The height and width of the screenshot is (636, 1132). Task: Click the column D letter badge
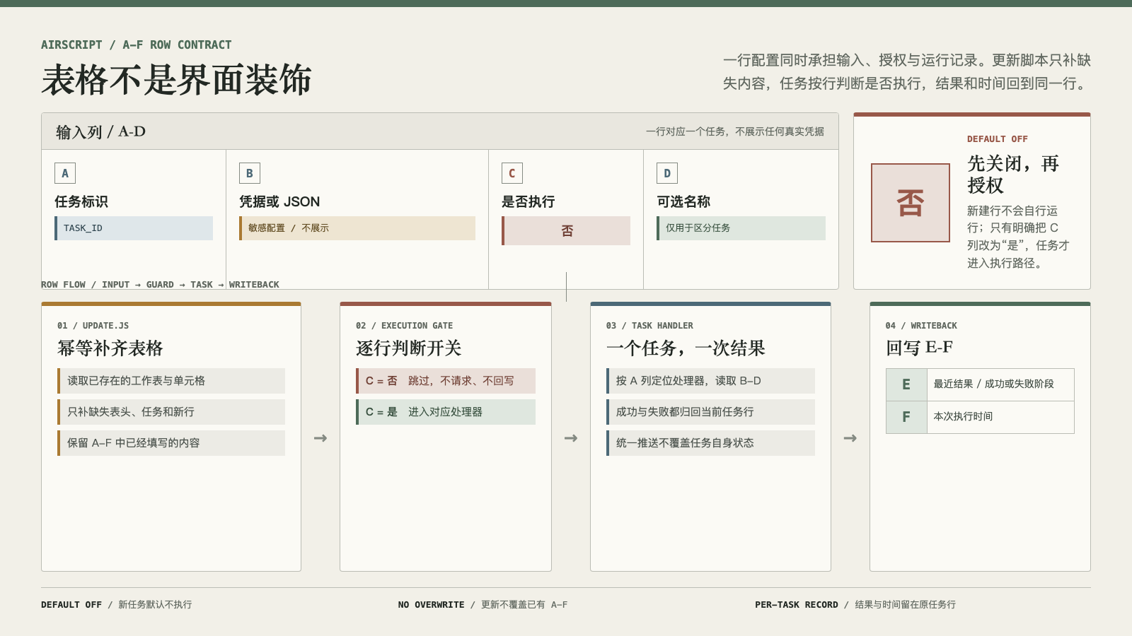tap(667, 173)
